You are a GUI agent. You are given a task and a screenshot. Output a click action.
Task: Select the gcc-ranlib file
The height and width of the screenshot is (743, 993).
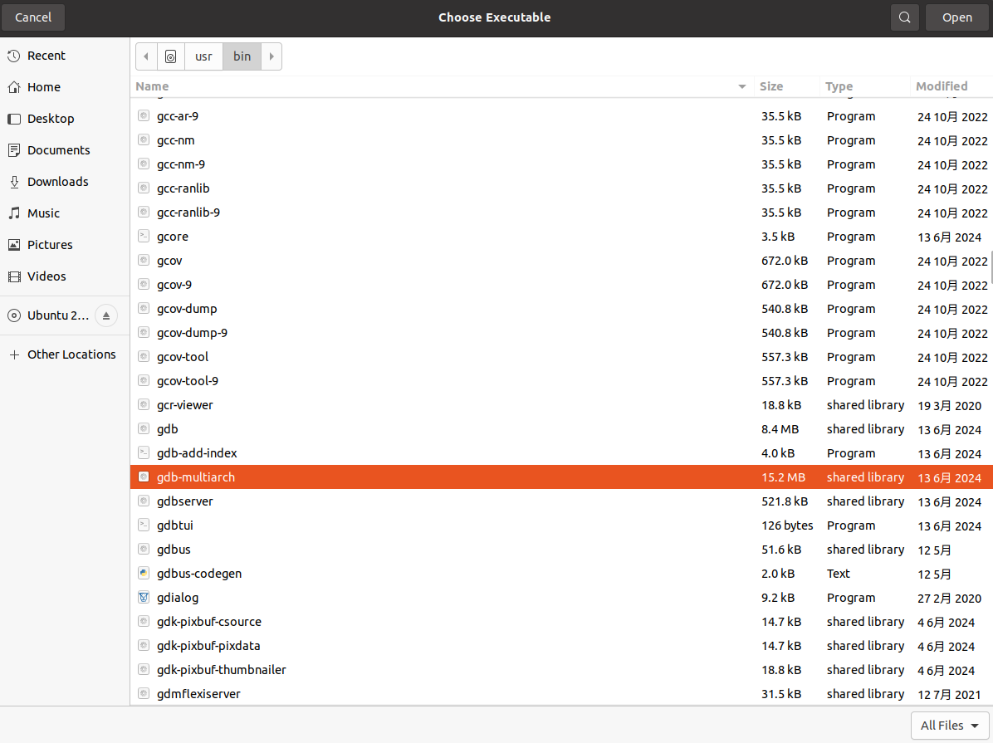pyautogui.click(x=561, y=188)
